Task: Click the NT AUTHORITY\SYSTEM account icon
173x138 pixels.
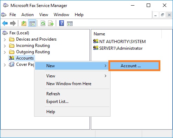Action: [96, 41]
